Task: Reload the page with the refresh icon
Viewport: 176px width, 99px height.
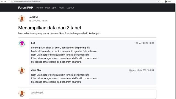Action: click(9, 2)
